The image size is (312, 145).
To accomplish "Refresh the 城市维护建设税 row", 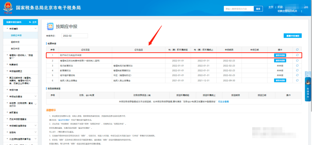I will (x=297, y=75).
